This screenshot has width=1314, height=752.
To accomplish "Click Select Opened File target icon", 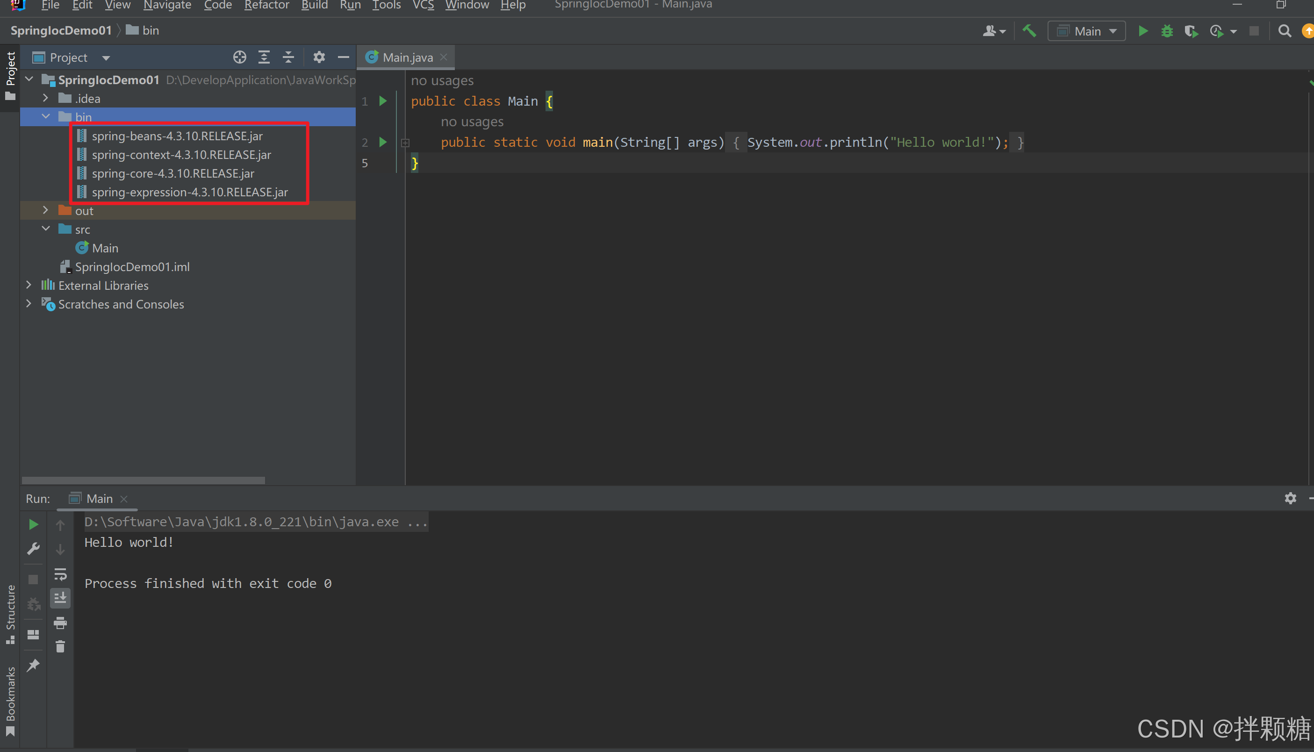I will click(x=239, y=57).
